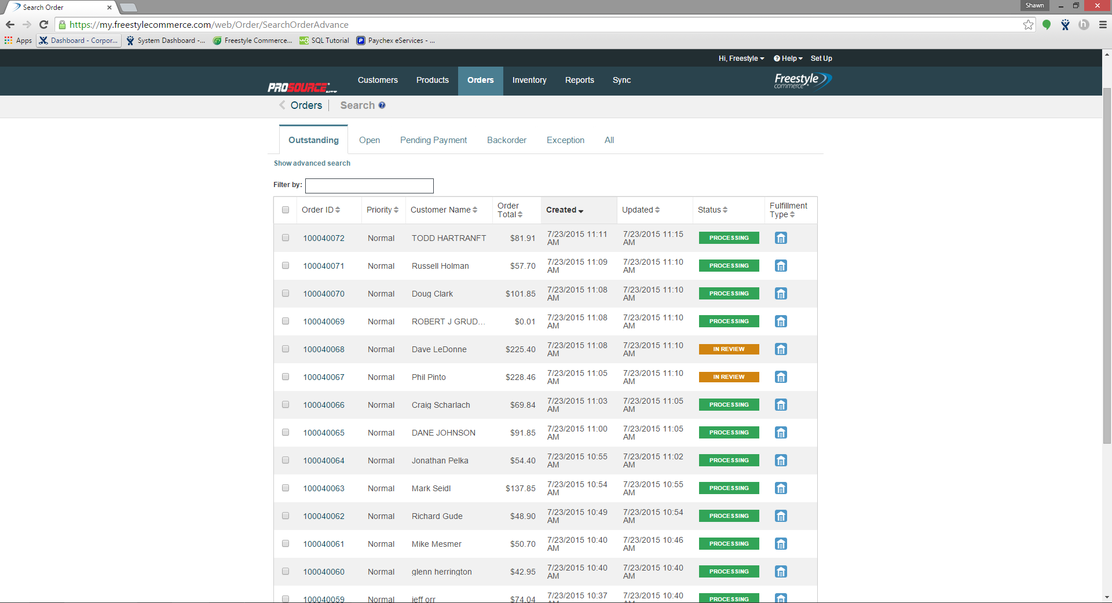Open order 100040065
Screen dimensions: 1112x603
point(323,432)
